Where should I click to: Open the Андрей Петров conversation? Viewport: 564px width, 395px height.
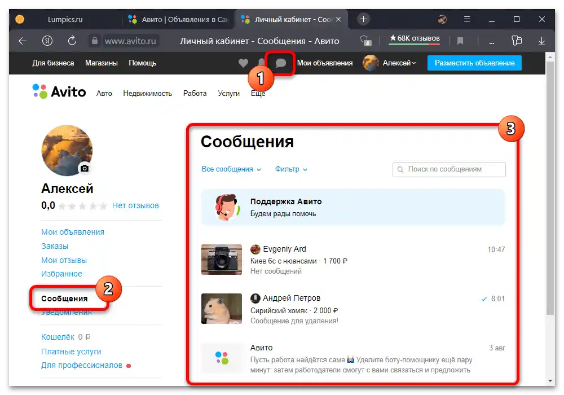[x=353, y=309]
